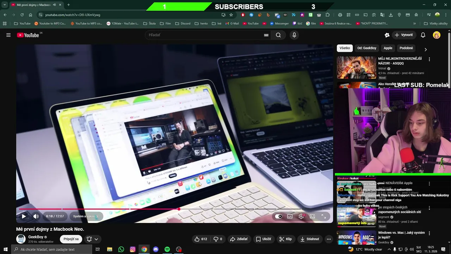Expand the tab search dropdown arrow

(x=5, y=5)
